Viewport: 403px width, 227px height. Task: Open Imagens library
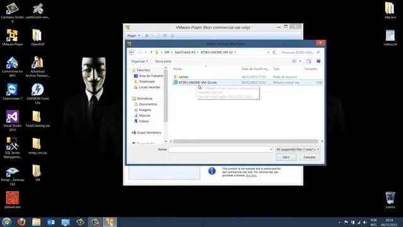[x=143, y=110]
